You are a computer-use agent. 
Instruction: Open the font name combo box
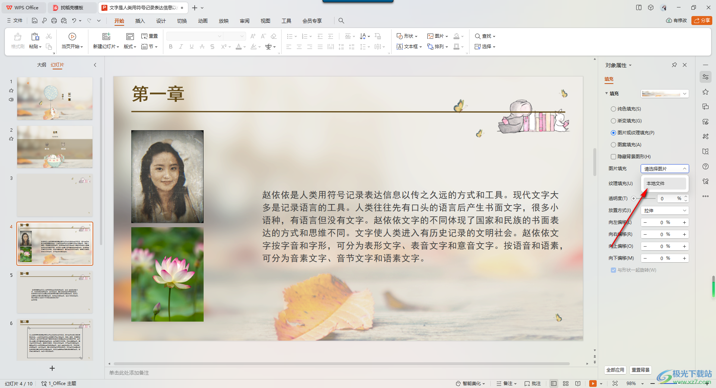pyautogui.click(x=195, y=36)
